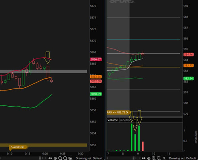Remove the 'ARK <= 482.72' alert via X
The width and height of the screenshot is (198, 160).
(127, 112)
